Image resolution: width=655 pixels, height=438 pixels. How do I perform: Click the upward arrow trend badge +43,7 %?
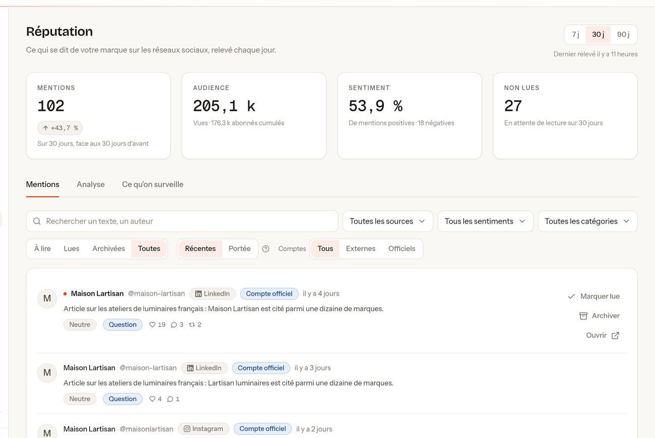click(60, 128)
